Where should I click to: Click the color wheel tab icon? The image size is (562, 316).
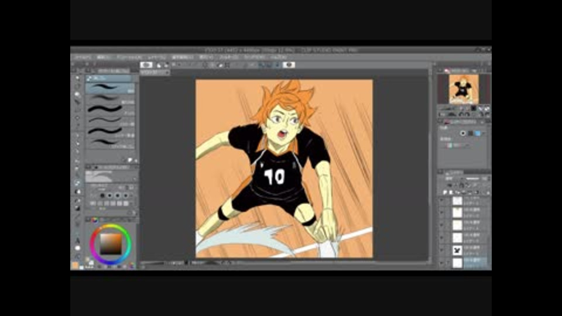pyautogui.click(x=95, y=220)
